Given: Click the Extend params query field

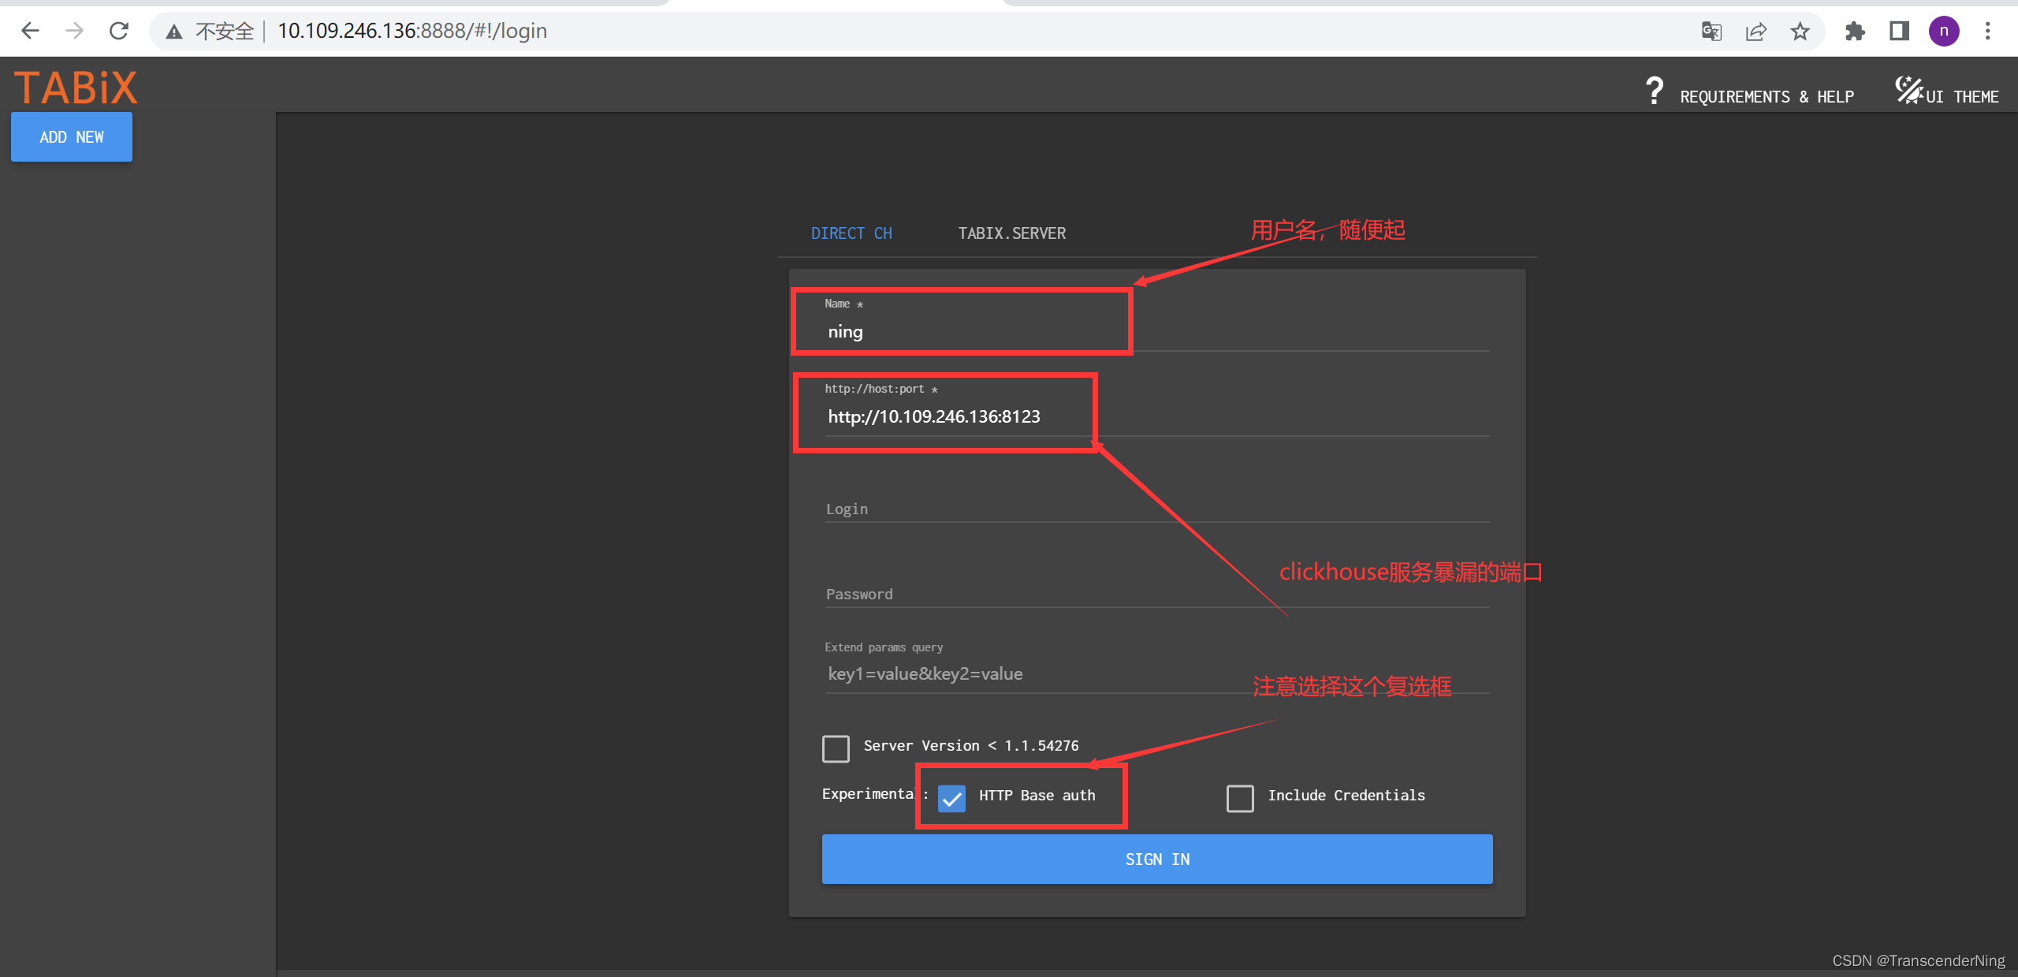Looking at the screenshot, I should click(x=1025, y=673).
